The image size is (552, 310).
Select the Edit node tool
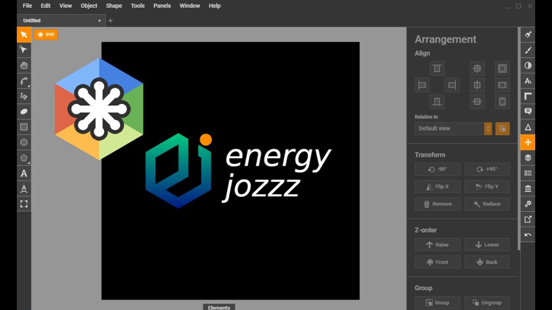click(24, 50)
